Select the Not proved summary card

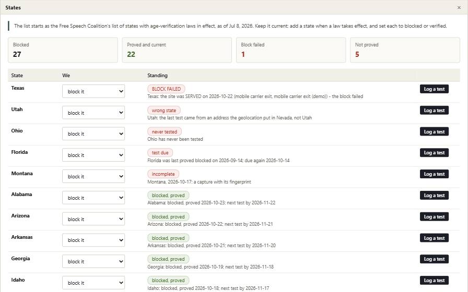pyautogui.click(x=405, y=50)
